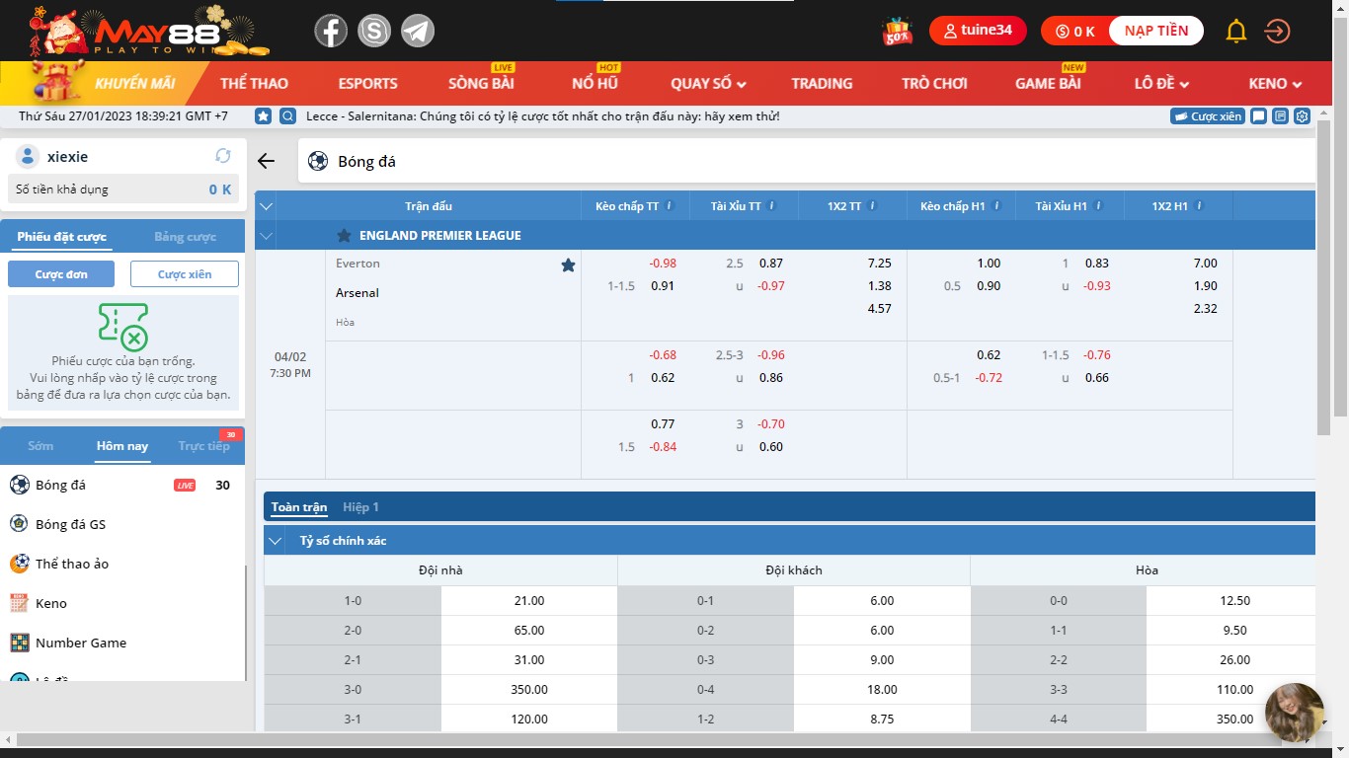Switch to the Hiệp 1 tab

[360, 507]
